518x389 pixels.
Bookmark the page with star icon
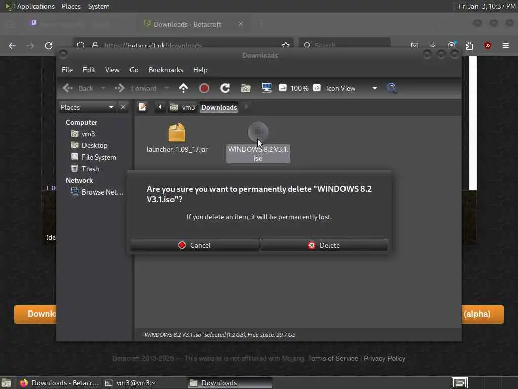[286, 45]
